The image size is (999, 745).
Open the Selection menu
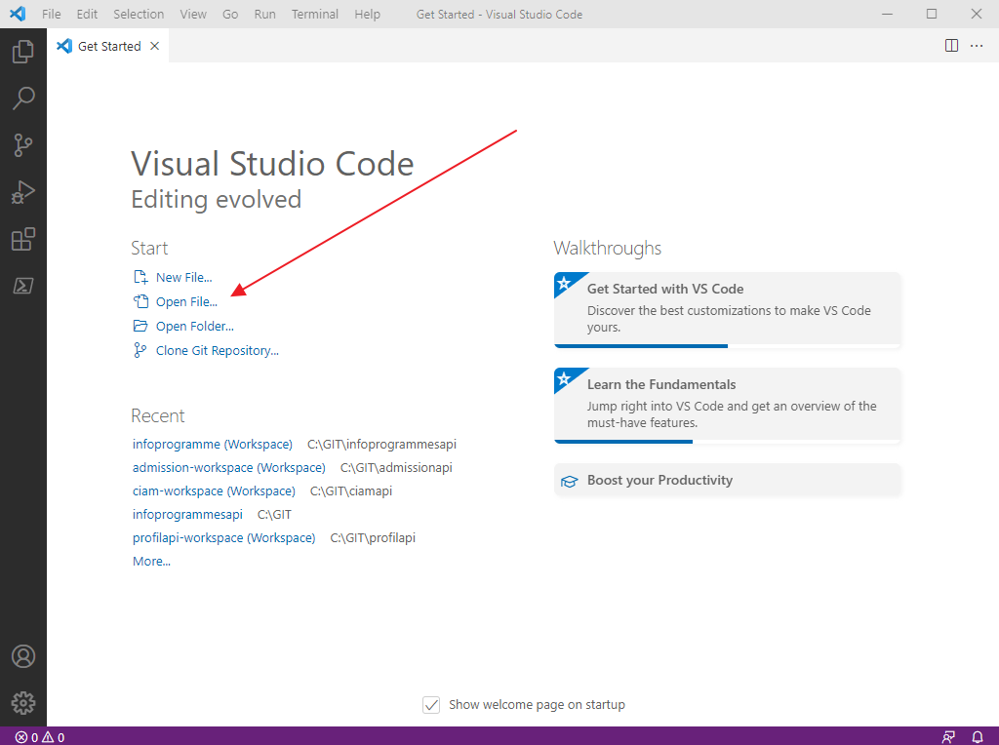[139, 15]
